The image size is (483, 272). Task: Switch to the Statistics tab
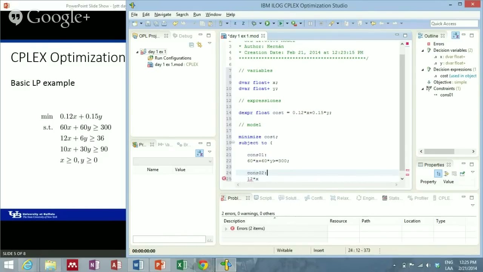click(x=392, y=198)
